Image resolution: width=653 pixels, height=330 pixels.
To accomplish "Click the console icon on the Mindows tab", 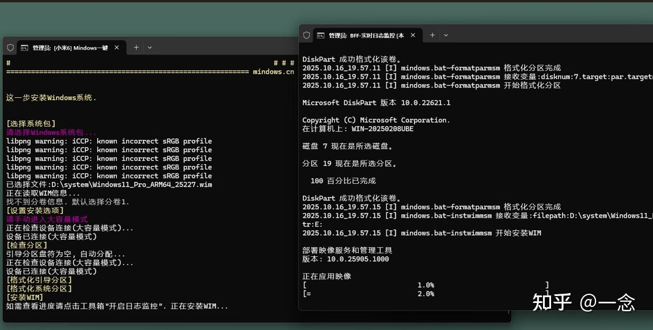I will tap(25, 48).
